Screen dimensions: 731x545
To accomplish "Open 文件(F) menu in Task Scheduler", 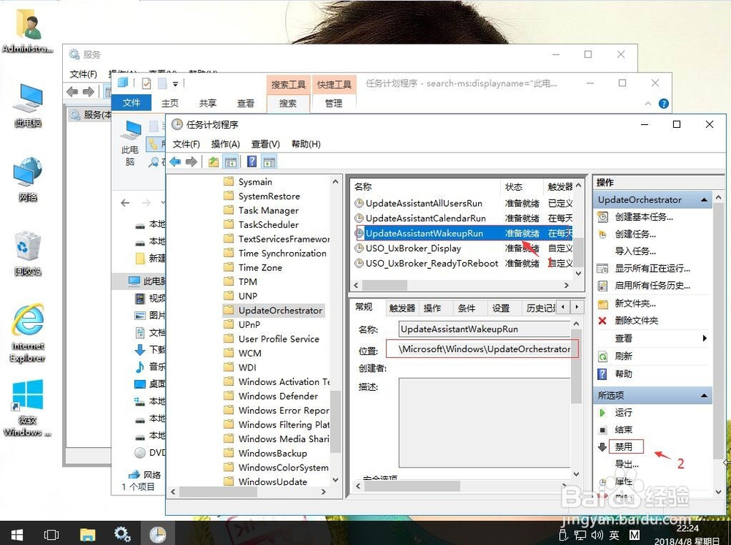I will tap(186, 144).
